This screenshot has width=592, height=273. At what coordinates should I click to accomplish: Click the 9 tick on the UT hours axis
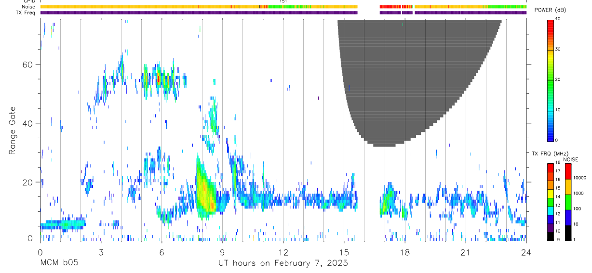(222, 252)
